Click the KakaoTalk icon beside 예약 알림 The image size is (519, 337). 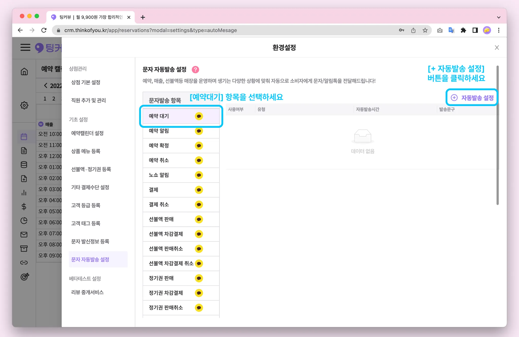tap(199, 131)
